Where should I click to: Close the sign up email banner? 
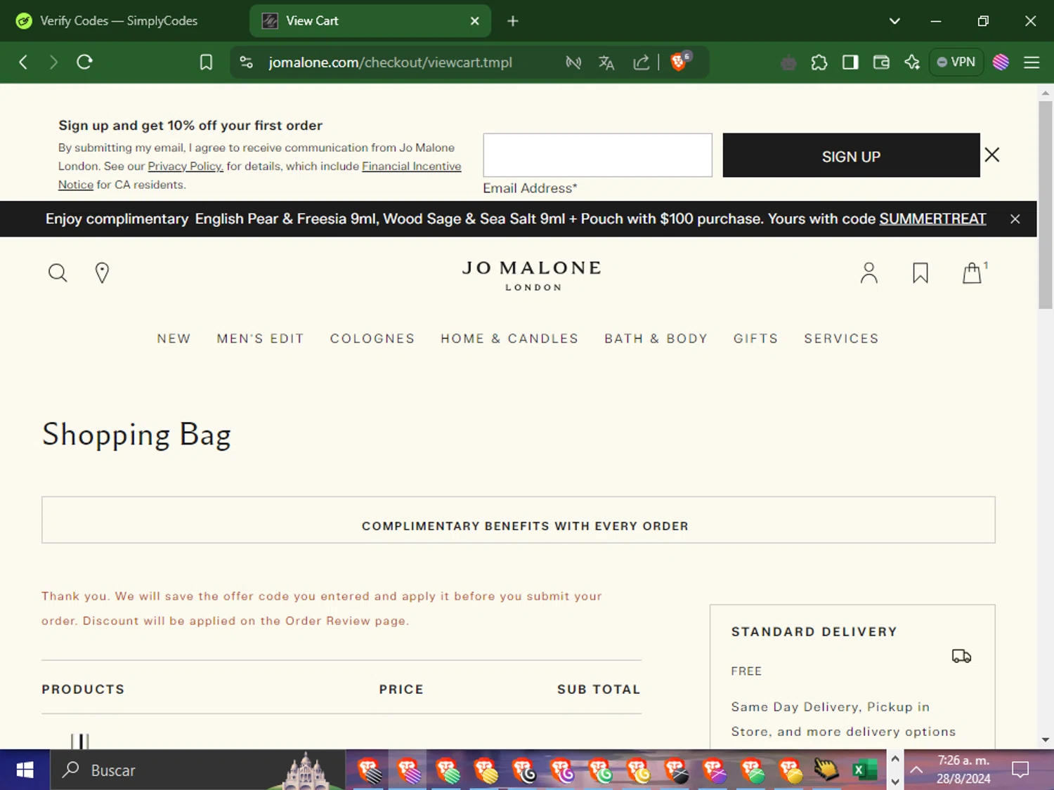tap(991, 155)
